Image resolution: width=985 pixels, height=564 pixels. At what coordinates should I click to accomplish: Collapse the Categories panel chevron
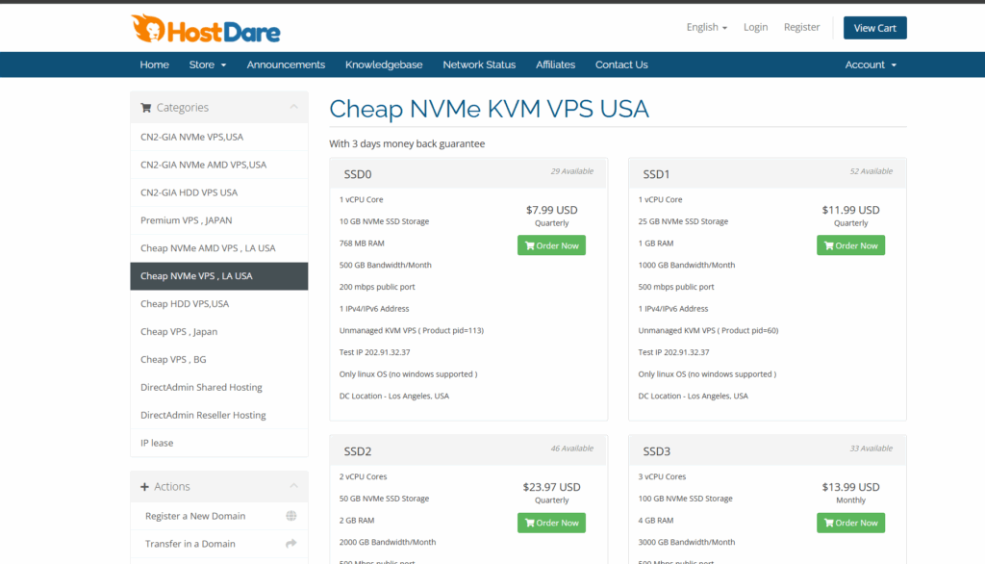[x=293, y=107]
